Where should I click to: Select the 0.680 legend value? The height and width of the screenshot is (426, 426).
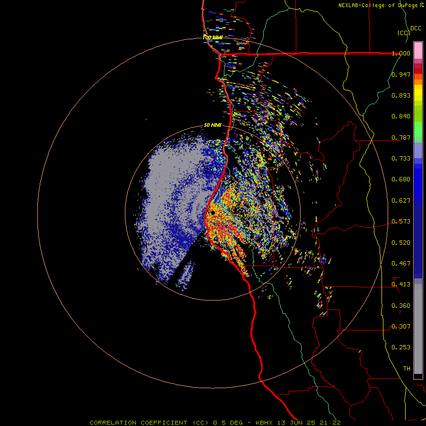(401, 179)
